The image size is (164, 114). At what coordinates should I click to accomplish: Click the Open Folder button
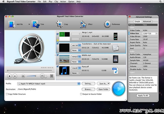[103, 89]
